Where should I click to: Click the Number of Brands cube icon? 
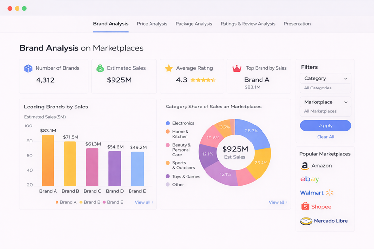click(x=28, y=69)
